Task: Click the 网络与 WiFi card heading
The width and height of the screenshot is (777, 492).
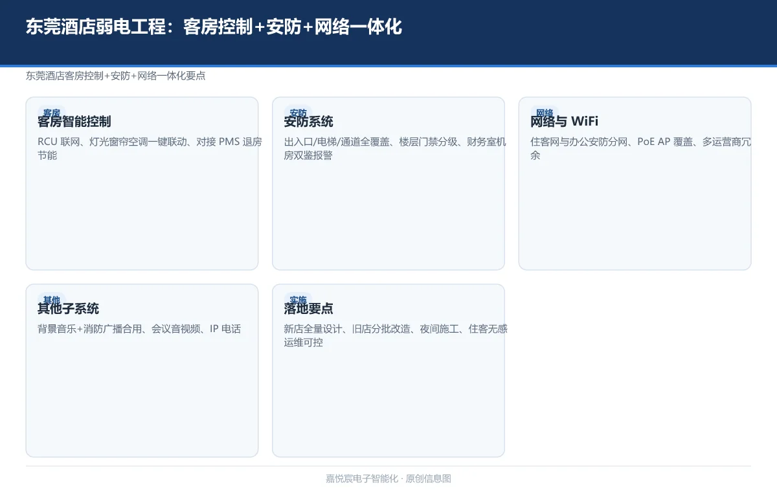Action: (565, 122)
